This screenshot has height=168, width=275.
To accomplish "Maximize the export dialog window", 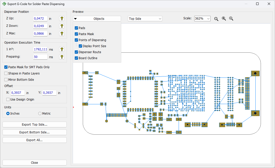I will tap(257, 4).
